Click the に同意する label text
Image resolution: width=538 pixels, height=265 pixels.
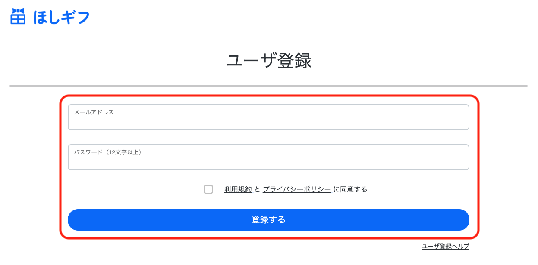[350, 189]
